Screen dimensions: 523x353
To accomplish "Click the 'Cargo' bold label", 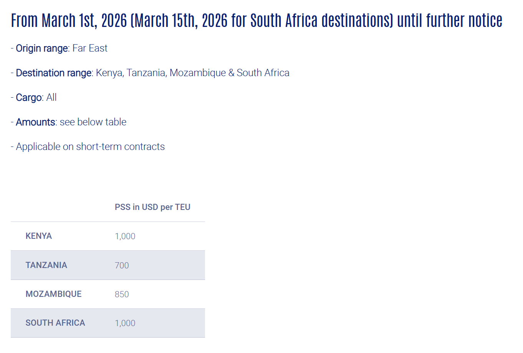I will click(29, 98).
